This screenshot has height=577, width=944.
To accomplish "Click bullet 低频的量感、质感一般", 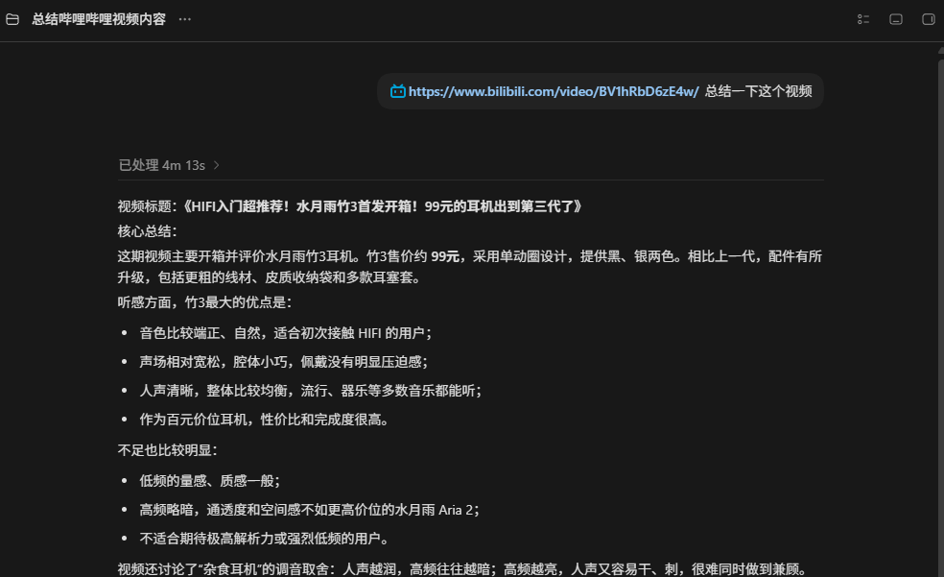I will 209,481.
